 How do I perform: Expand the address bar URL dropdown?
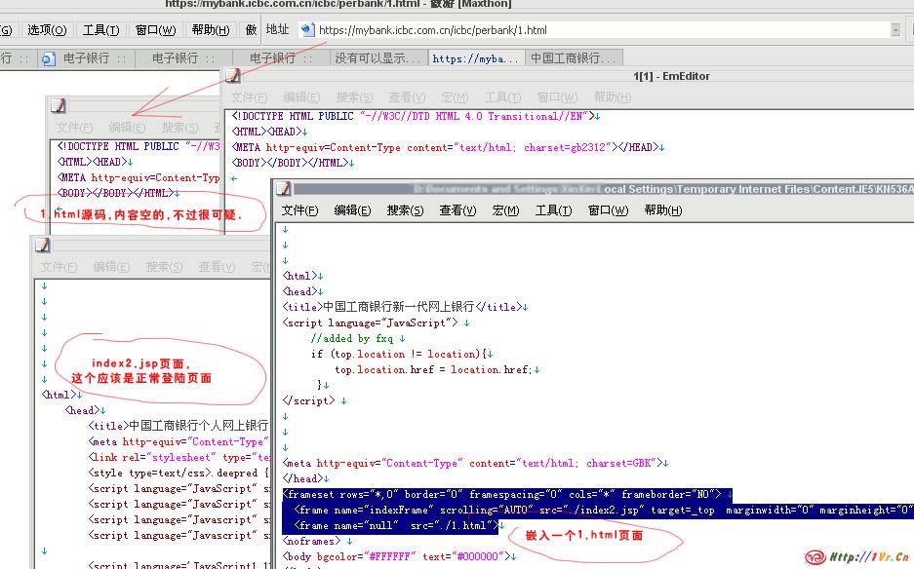895,30
